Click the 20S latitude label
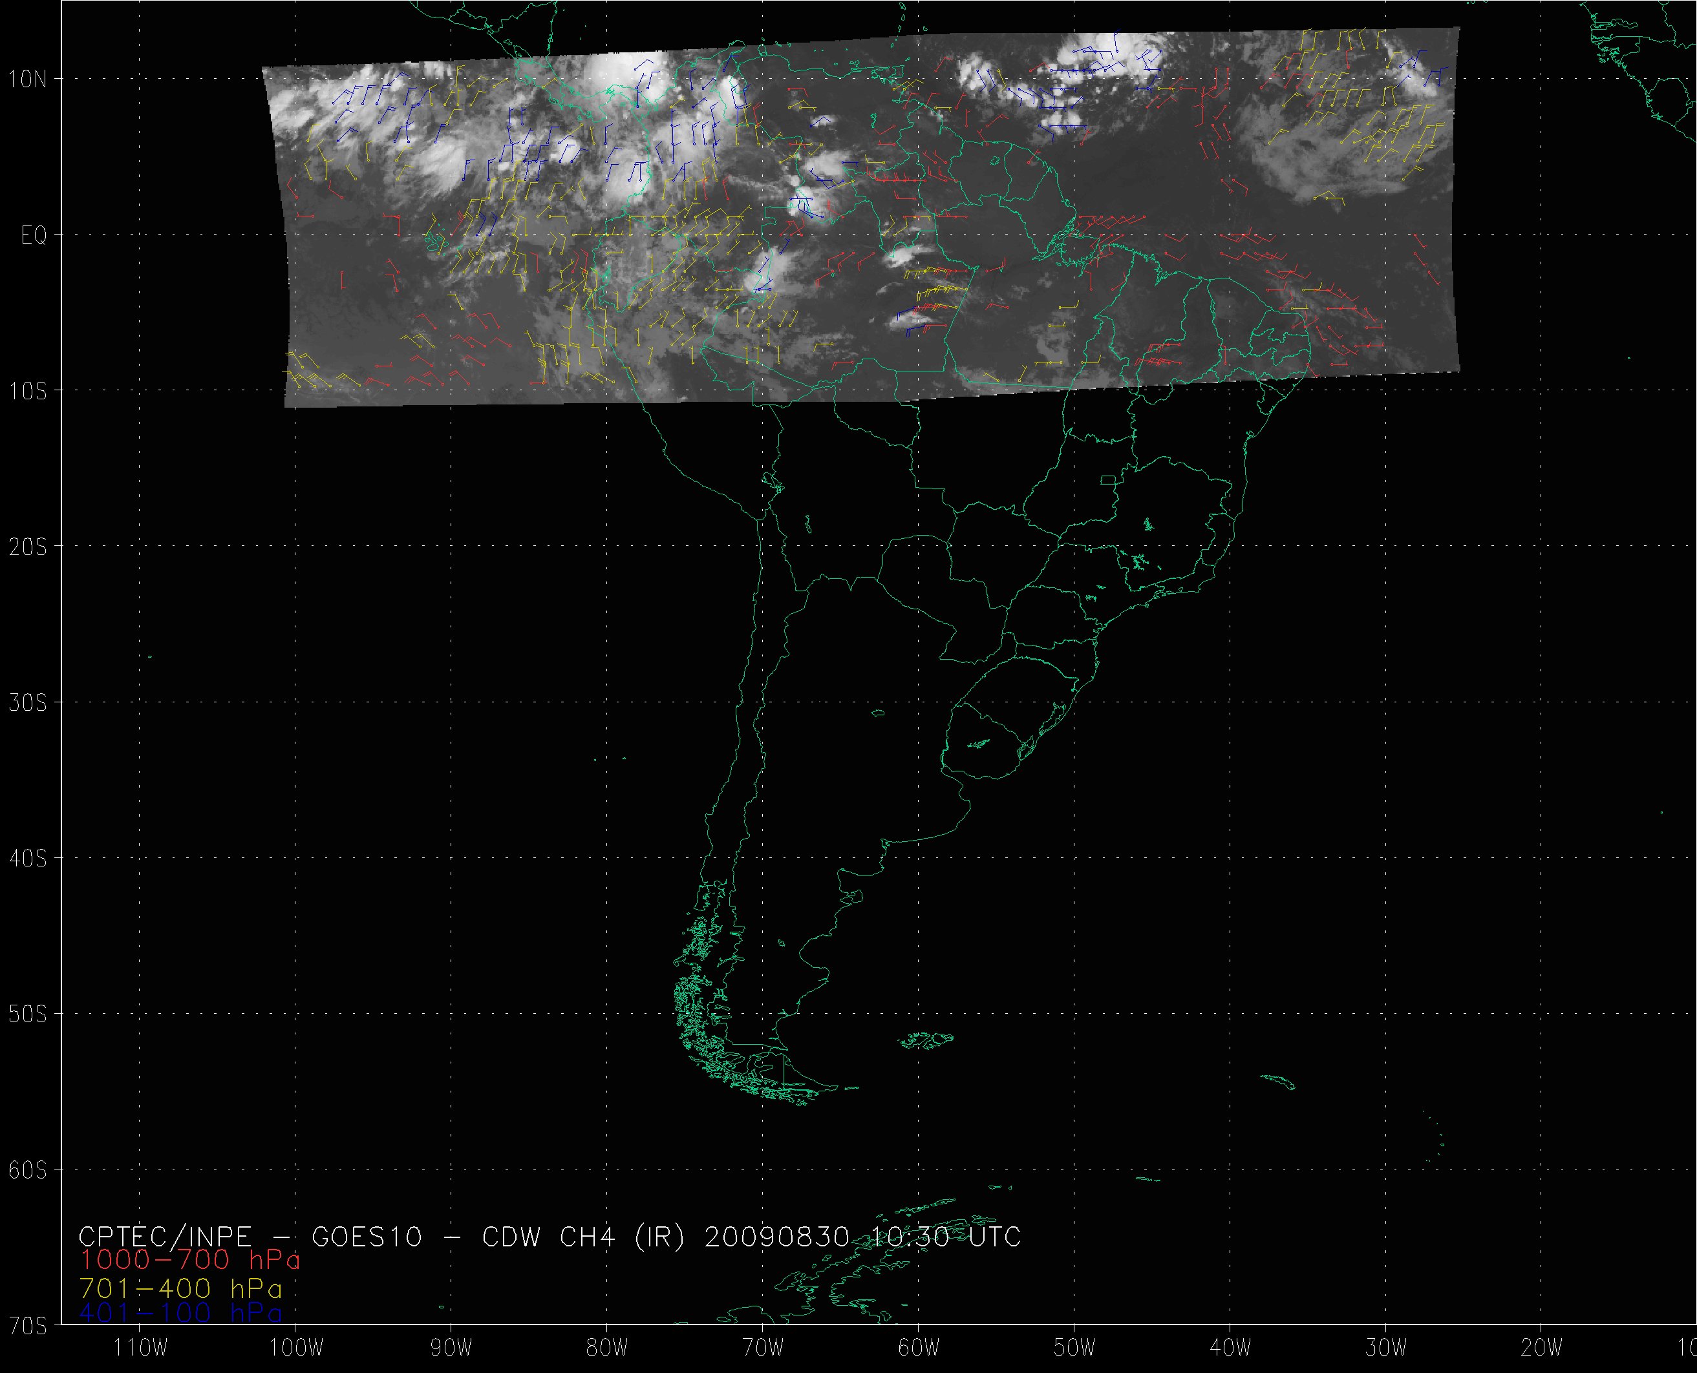Viewport: 1697px width, 1373px height. [28, 547]
